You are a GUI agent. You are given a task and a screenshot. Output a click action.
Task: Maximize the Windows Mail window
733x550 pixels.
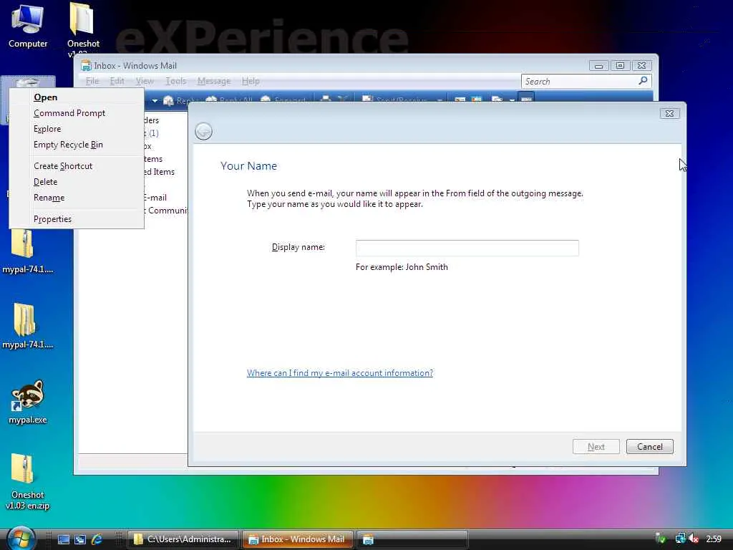(x=620, y=66)
